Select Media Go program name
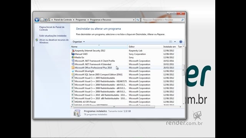Screen dimensions: 246x138 [x=80, y=58]
